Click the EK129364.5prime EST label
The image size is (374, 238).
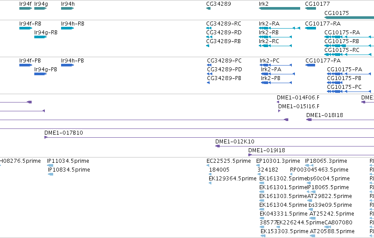pyautogui.click(x=232, y=179)
